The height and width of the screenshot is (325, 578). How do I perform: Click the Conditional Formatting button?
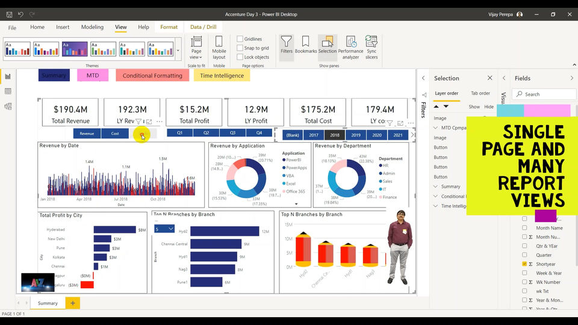click(x=152, y=75)
